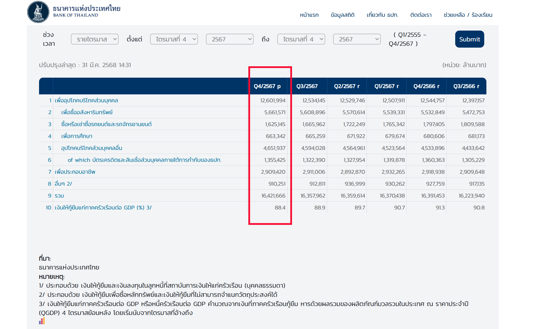Click the Q4/2567 p column header
Image resolution: width=539 pixels, height=329 pixels.
pyautogui.click(x=267, y=86)
